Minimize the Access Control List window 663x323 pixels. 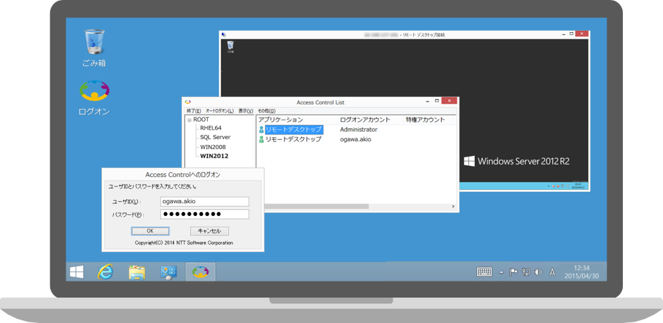click(x=429, y=101)
